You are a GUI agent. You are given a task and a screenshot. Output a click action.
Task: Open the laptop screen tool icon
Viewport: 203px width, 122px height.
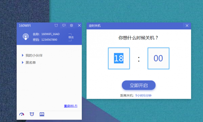42,114
